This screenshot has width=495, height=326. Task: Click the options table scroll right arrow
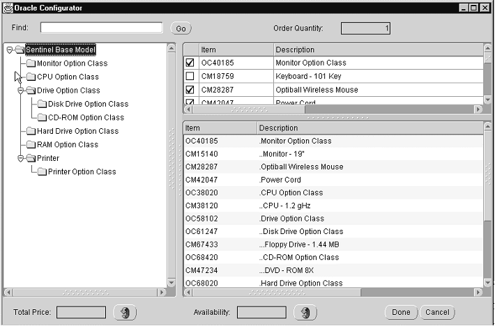coord(478,109)
